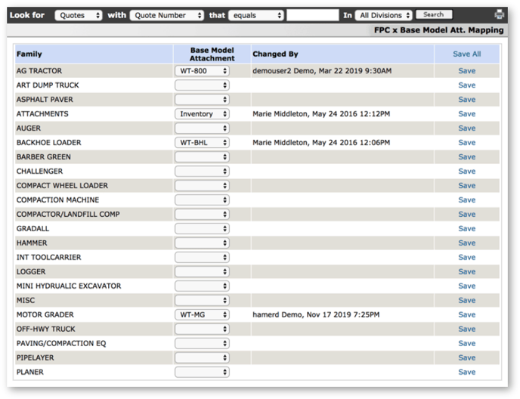
Task: Expand the Quote Number field dropdown
Action: [x=167, y=15]
